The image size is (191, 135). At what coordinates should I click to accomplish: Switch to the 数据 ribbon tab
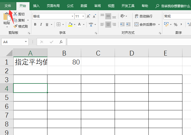pos(84,6)
